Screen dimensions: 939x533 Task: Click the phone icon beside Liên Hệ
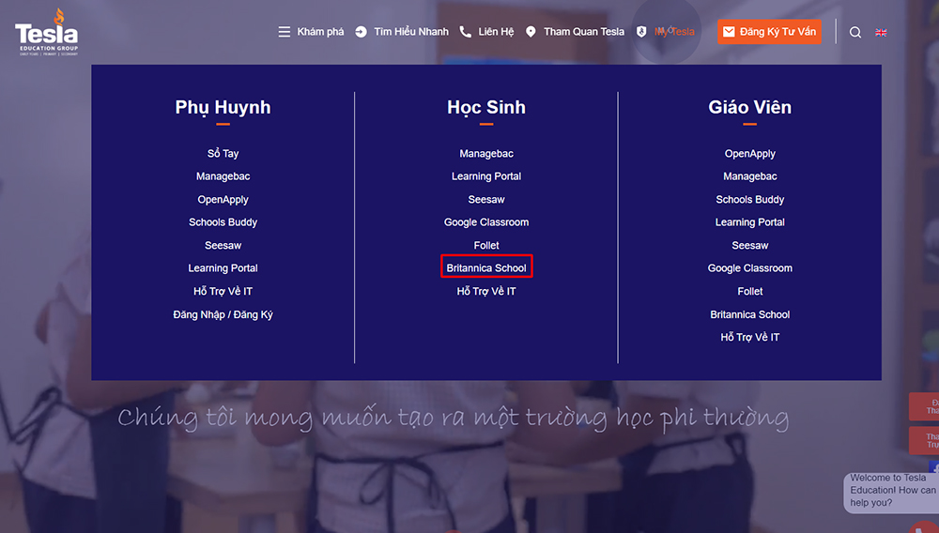point(465,32)
